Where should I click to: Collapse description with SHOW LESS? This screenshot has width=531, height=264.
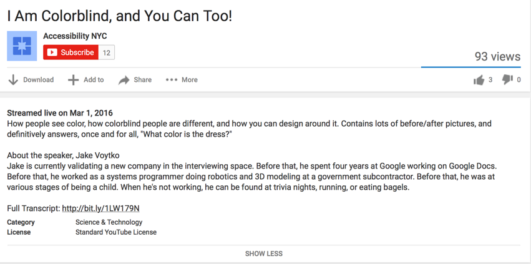click(x=264, y=253)
